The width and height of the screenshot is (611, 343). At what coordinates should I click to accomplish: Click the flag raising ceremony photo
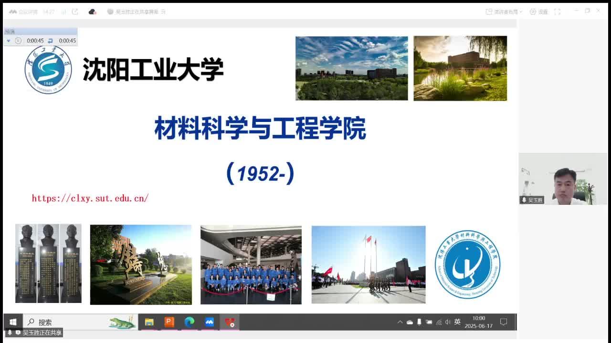point(369,264)
